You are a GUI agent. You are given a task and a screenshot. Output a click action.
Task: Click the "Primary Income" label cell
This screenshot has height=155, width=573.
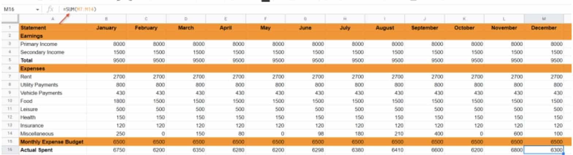coord(53,44)
